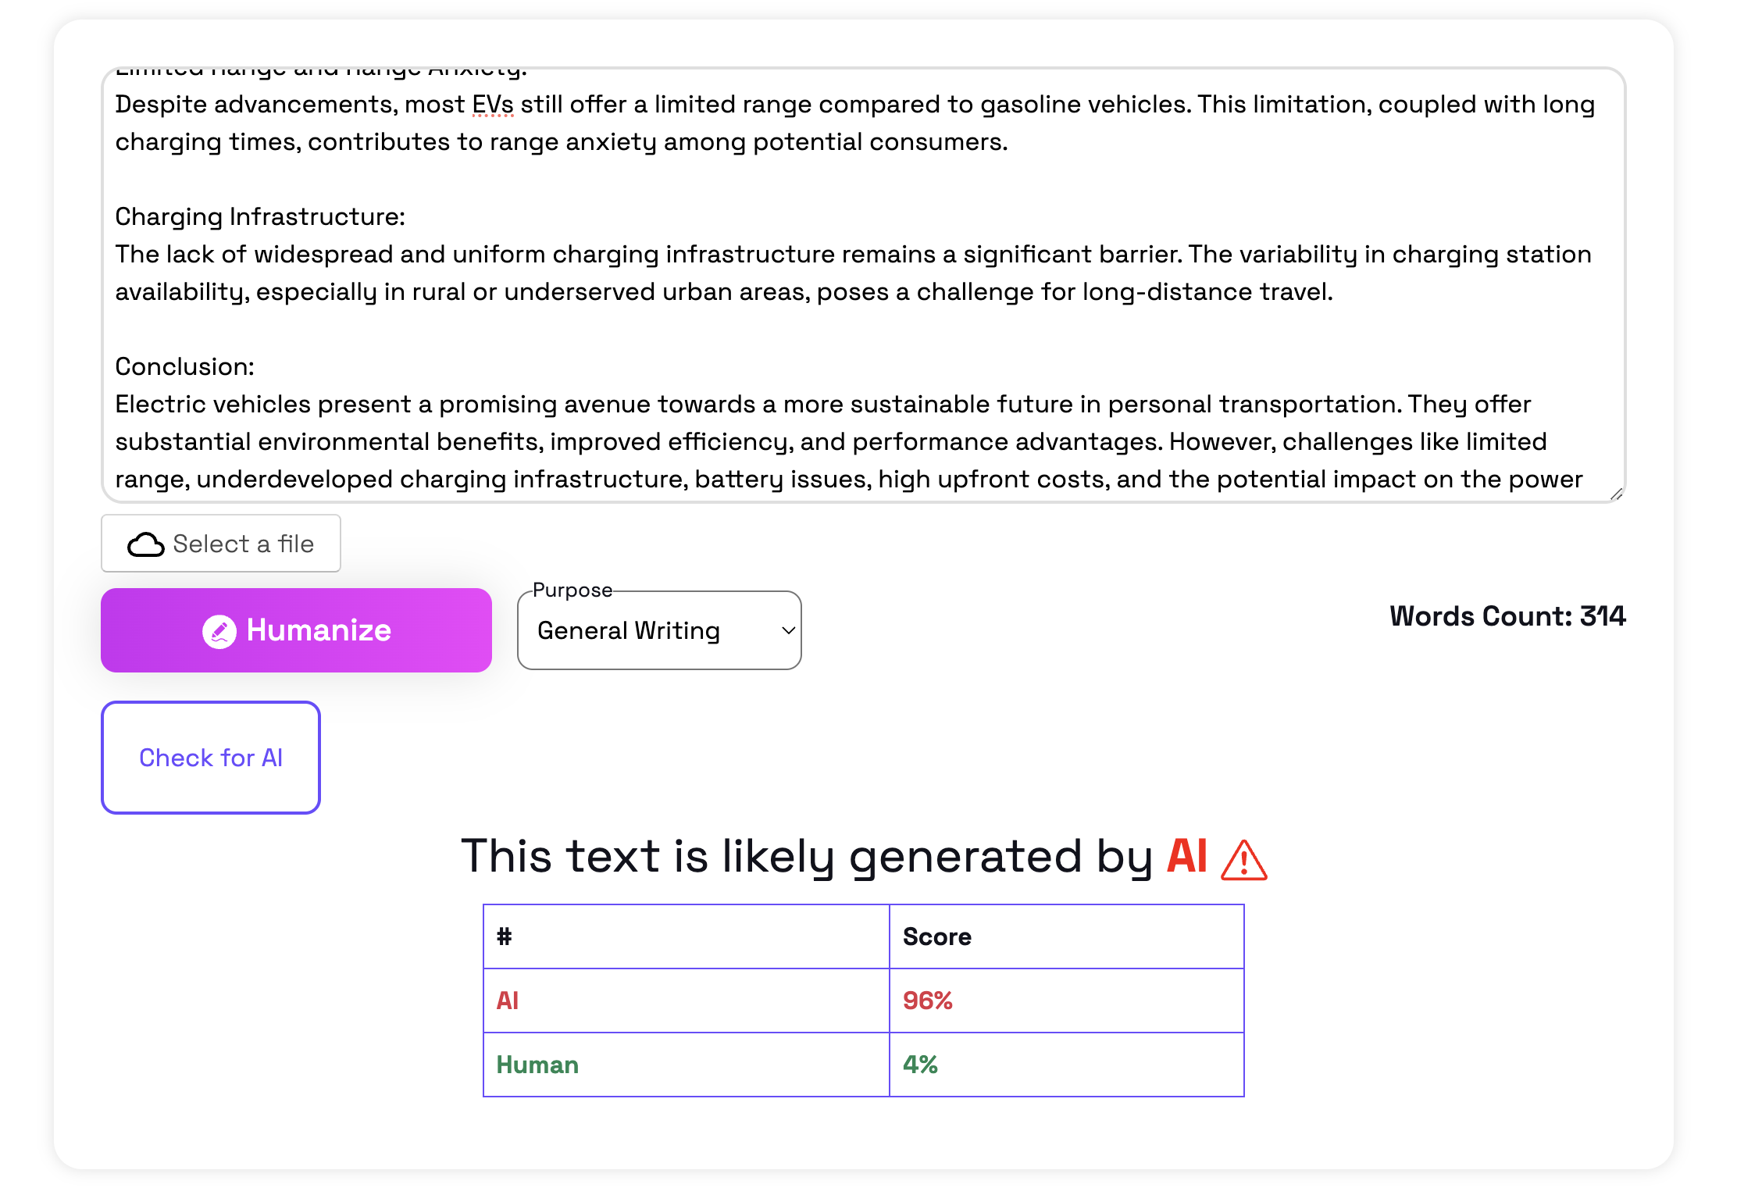Click the Conclusion: heading in text
The image size is (1737, 1195).
[184, 367]
